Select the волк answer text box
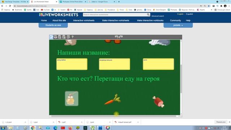This screenshot has height=130, width=231. pyautogui.click(x=158, y=64)
